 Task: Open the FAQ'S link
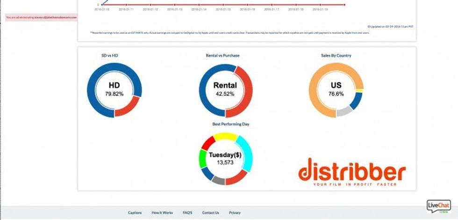[187, 213]
